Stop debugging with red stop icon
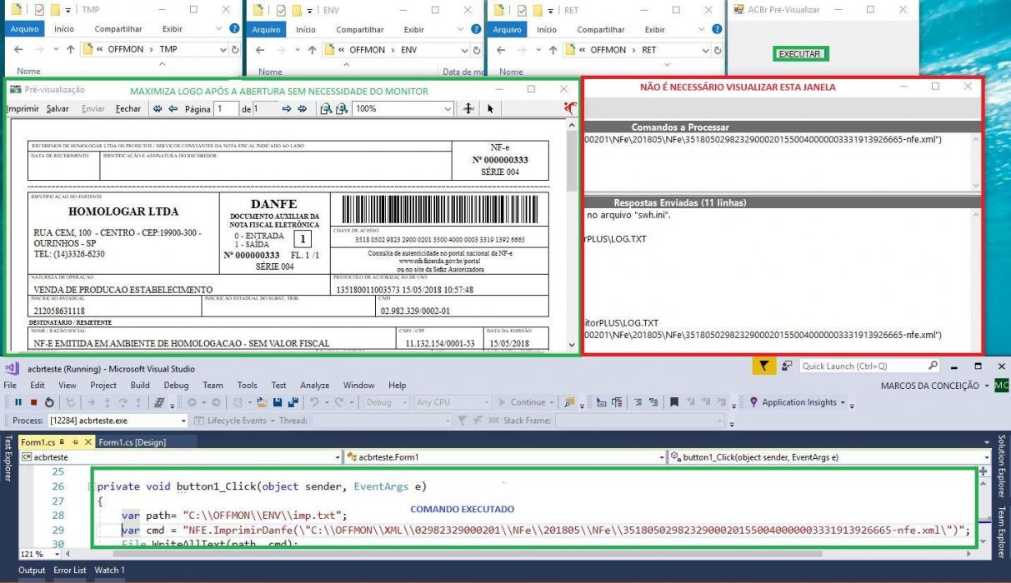The image size is (1011, 583). pyautogui.click(x=33, y=402)
